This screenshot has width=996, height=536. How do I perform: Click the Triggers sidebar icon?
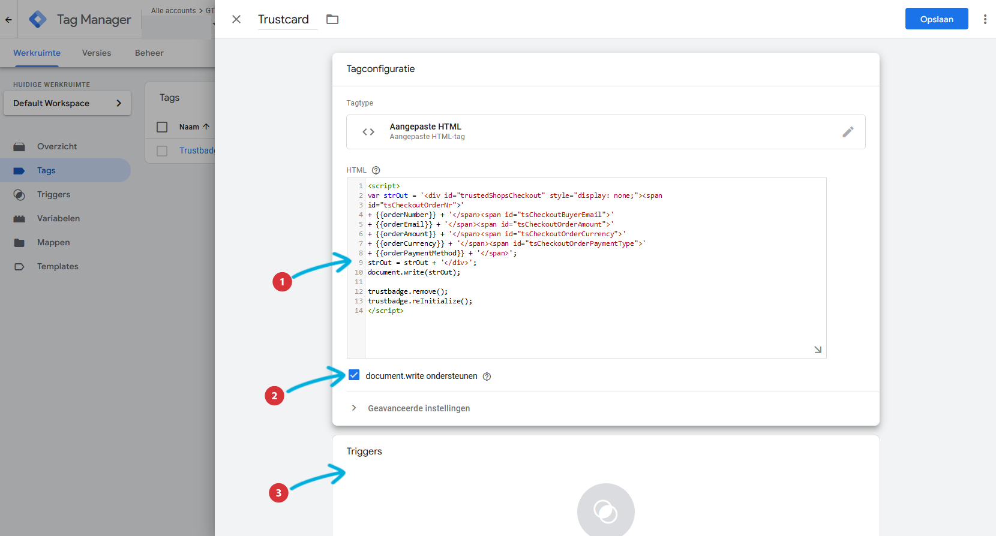(x=19, y=195)
